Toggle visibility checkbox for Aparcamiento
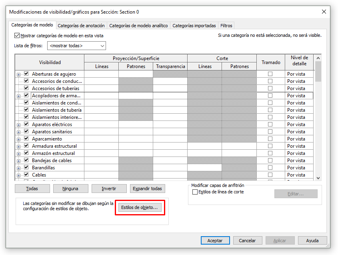 tap(26, 138)
